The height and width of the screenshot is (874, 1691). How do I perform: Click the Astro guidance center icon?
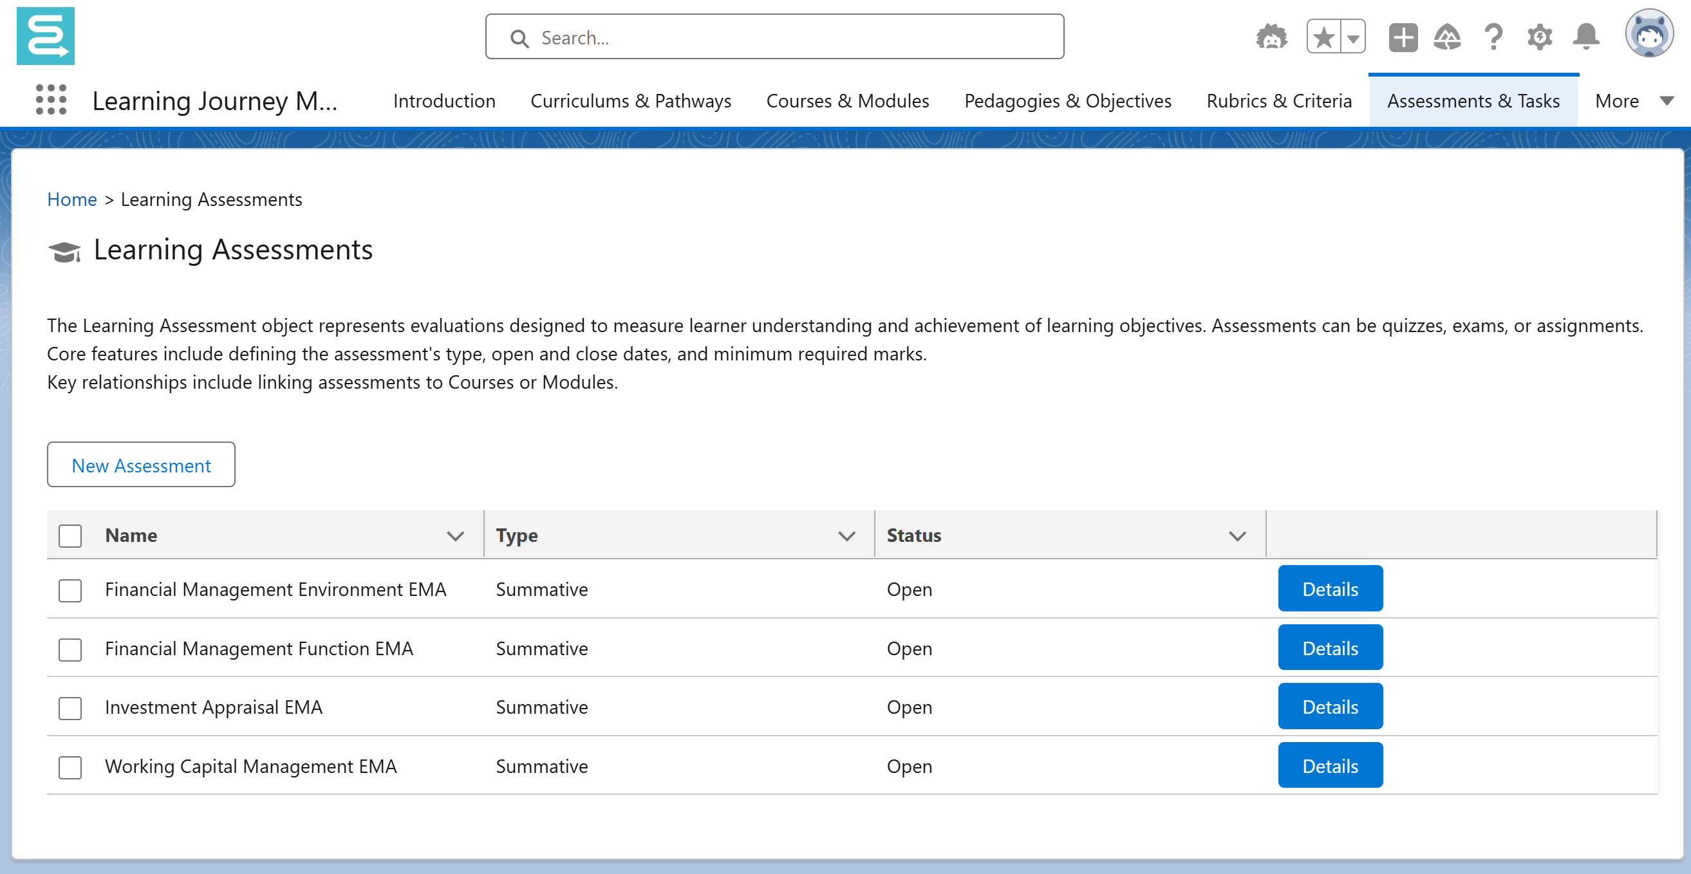[x=1271, y=37]
